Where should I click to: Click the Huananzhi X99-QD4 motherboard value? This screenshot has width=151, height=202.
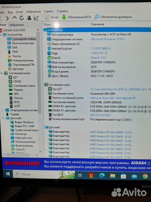103,94
